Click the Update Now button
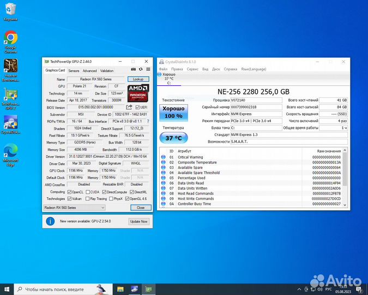 [x=138, y=221]
